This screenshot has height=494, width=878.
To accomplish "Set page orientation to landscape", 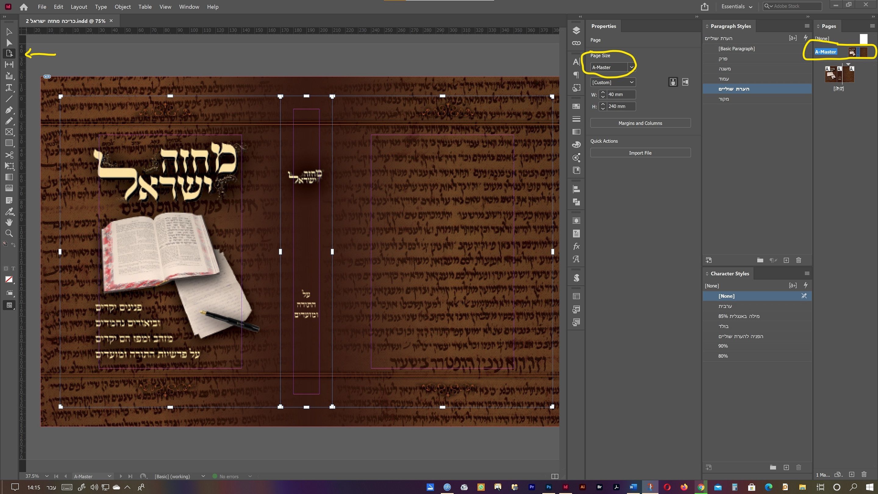I will coord(685,82).
